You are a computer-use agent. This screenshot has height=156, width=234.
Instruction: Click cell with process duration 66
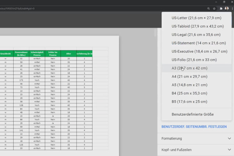click(21, 120)
